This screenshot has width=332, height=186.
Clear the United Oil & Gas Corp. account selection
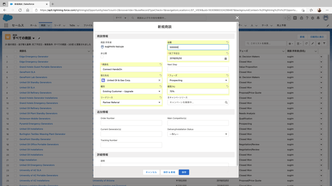[159, 80]
